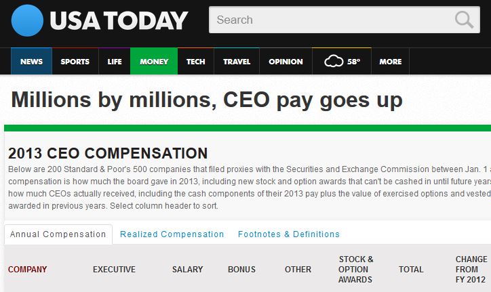
Task: Navigate to the Tech section
Action: coord(196,62)
